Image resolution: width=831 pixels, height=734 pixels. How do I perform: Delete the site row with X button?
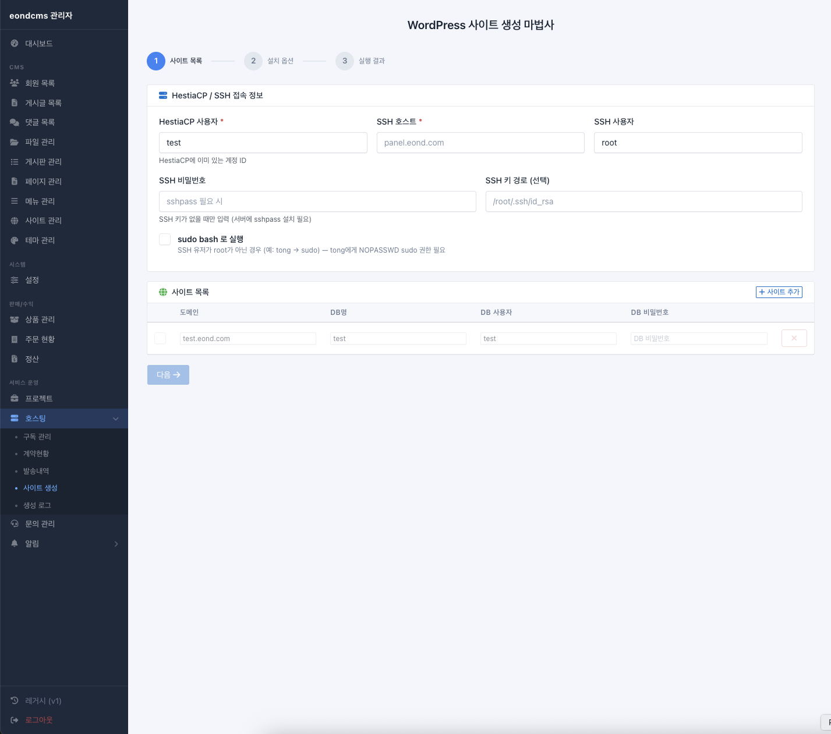(x=794, y=338)
